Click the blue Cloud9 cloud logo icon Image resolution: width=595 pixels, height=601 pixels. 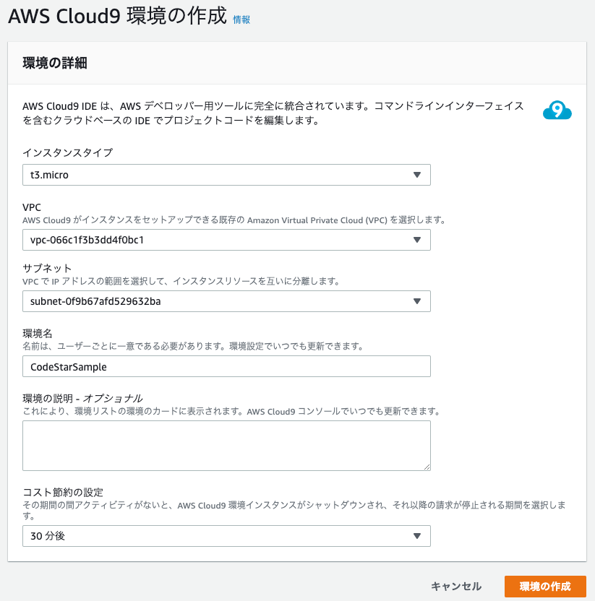click(x=557, y=111)
